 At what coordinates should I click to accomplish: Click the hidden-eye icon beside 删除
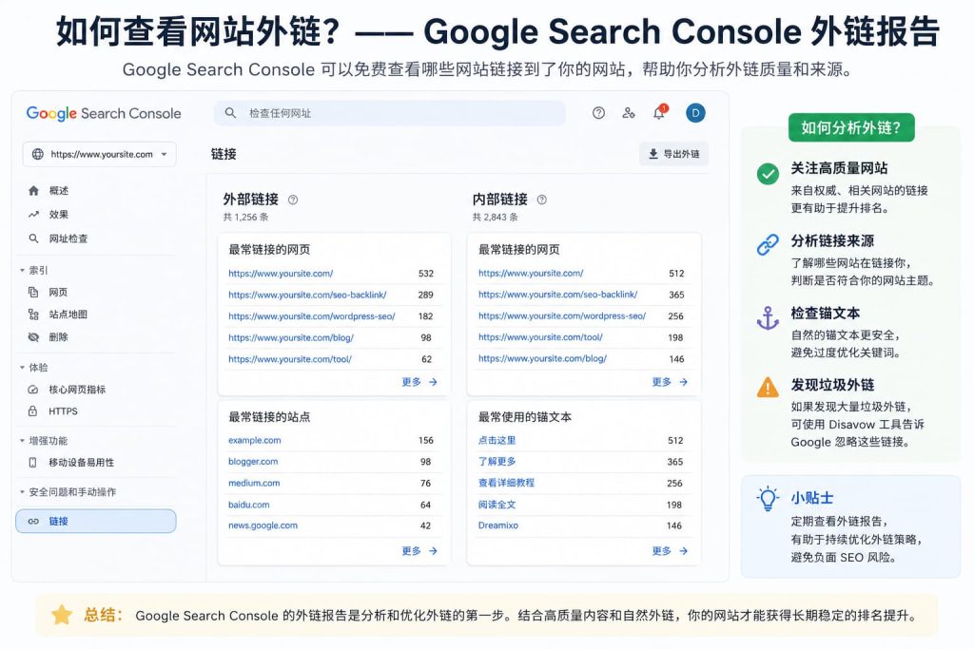click(x=33, y=337)
